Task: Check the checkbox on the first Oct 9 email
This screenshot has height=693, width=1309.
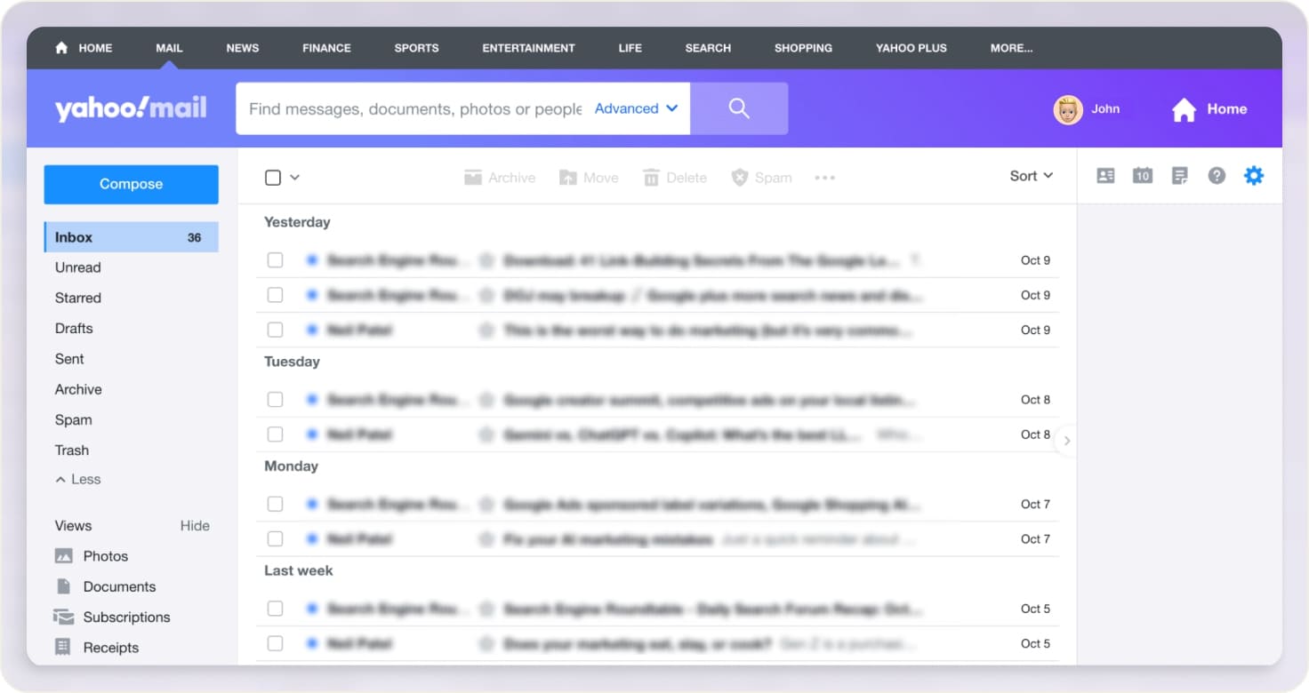Action: (275, 259)
